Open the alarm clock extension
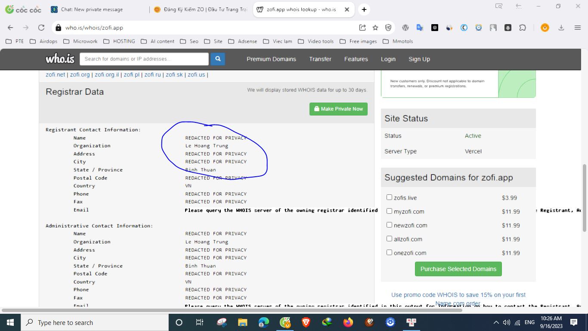This screenshot has width=588, height=331. tap(479, 28)
